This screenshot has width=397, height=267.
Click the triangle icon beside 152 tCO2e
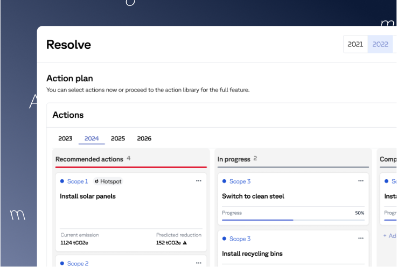pos(185,243)
